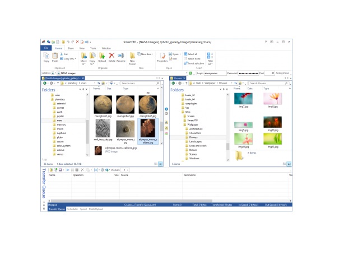
Task: Select the jupiter folder in tree
Action: click(x=61, y=116)
